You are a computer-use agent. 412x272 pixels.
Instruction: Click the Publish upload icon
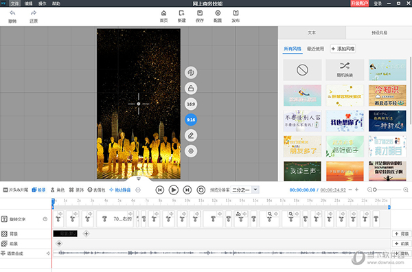click(236, 13)
